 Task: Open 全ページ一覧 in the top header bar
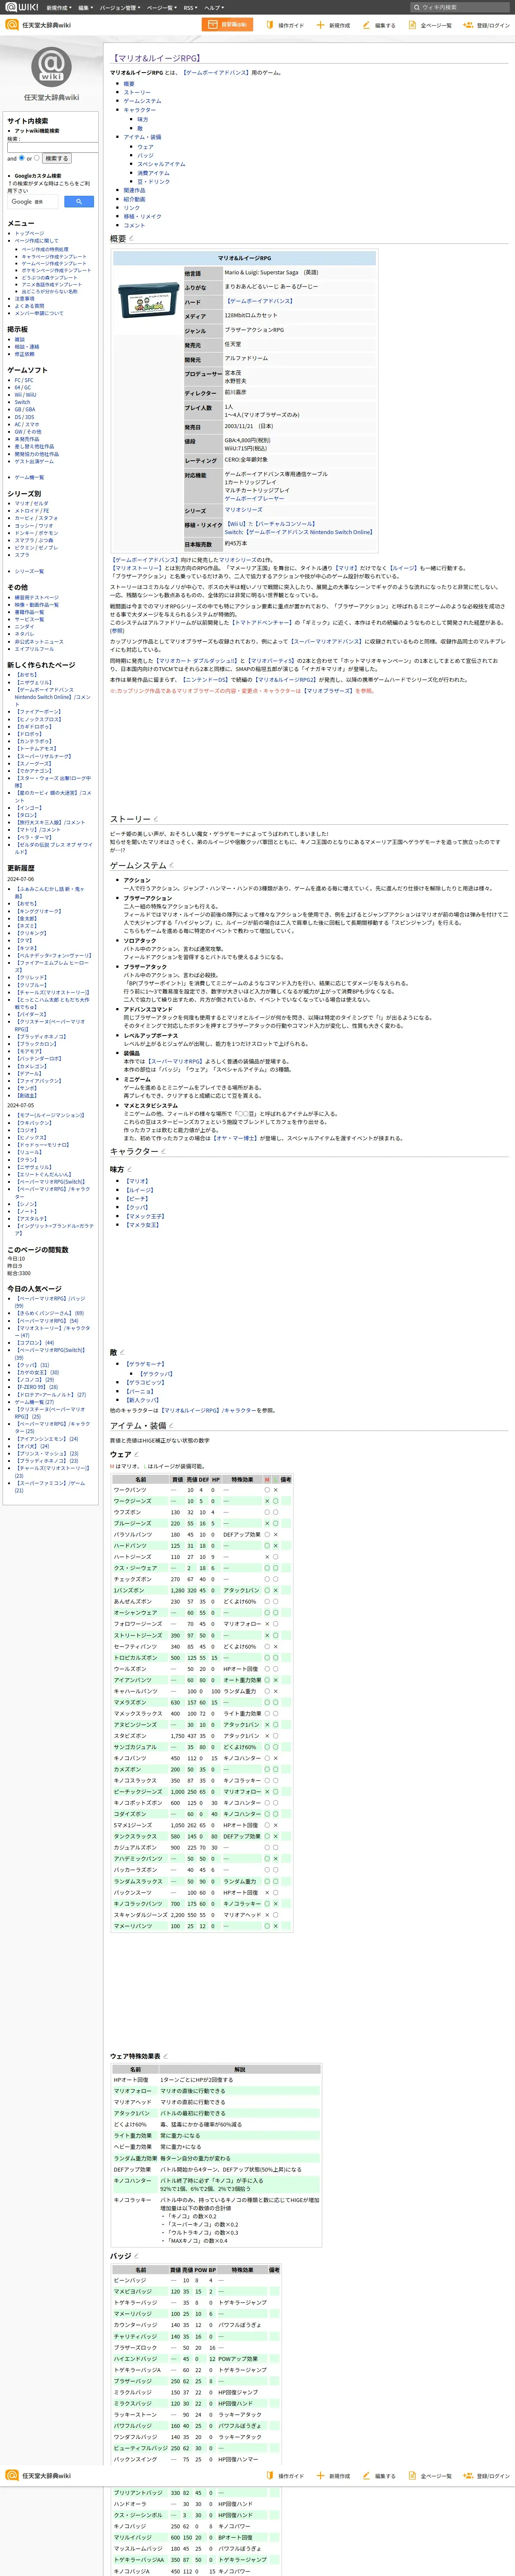(x=430, y=25)
